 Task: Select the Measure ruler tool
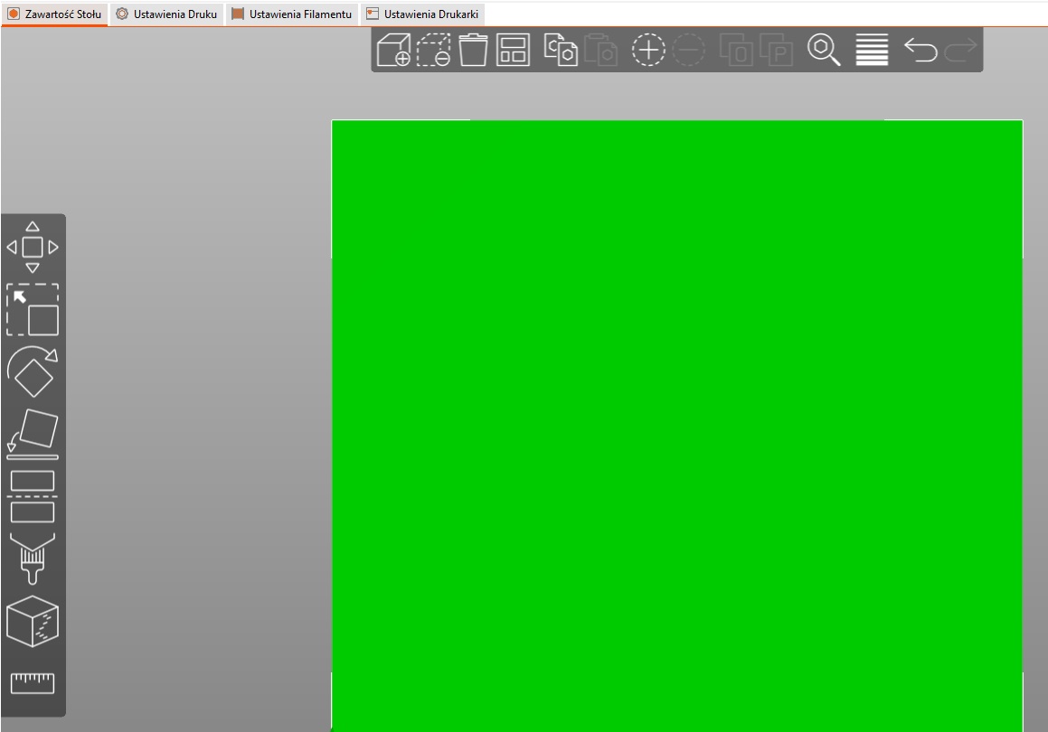pyautogui.click(x=33, y=682)
